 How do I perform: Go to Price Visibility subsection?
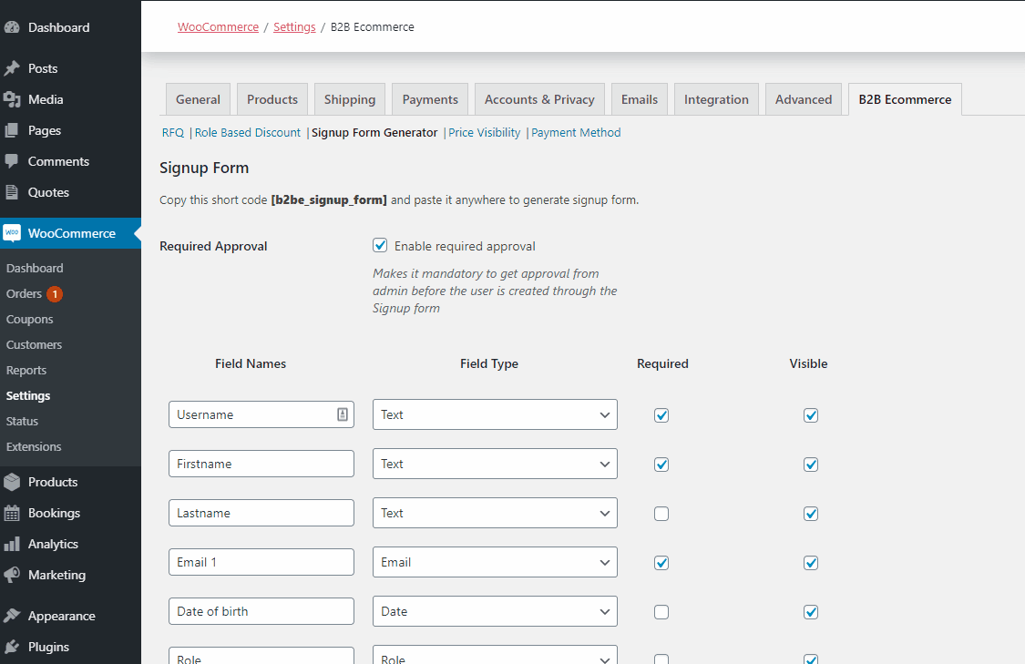click(x=485, y=133)
